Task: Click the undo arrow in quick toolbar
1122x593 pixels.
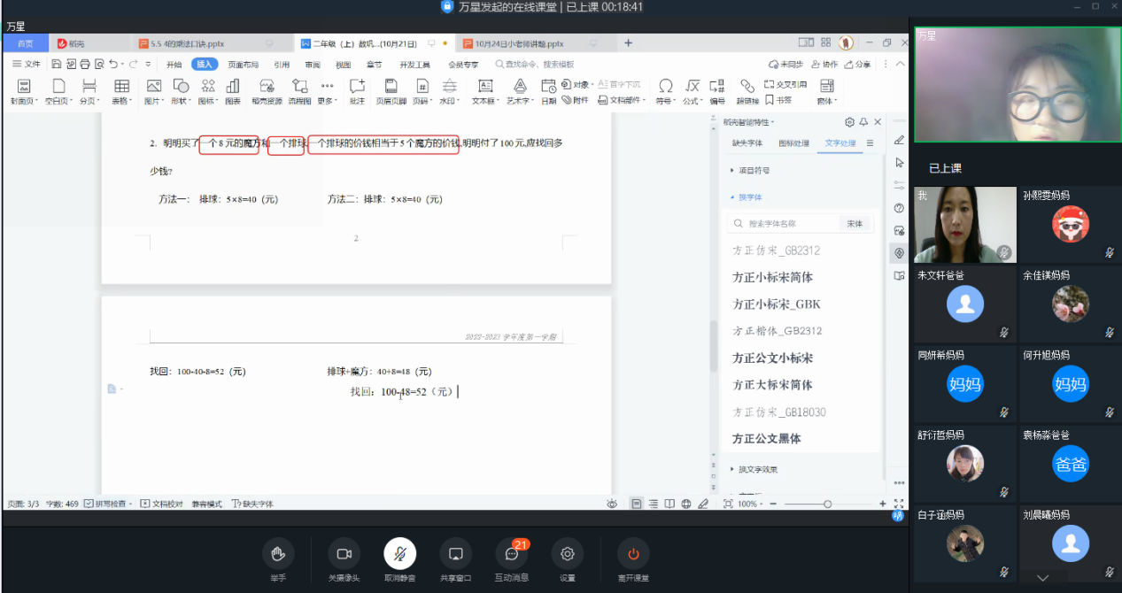Action: point(113,64)
